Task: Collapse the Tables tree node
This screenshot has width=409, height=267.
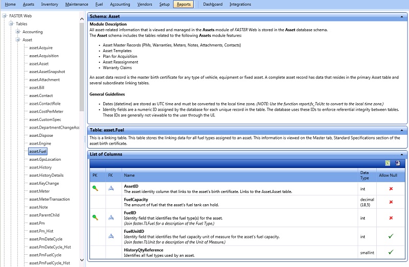Action: [11, 23]
